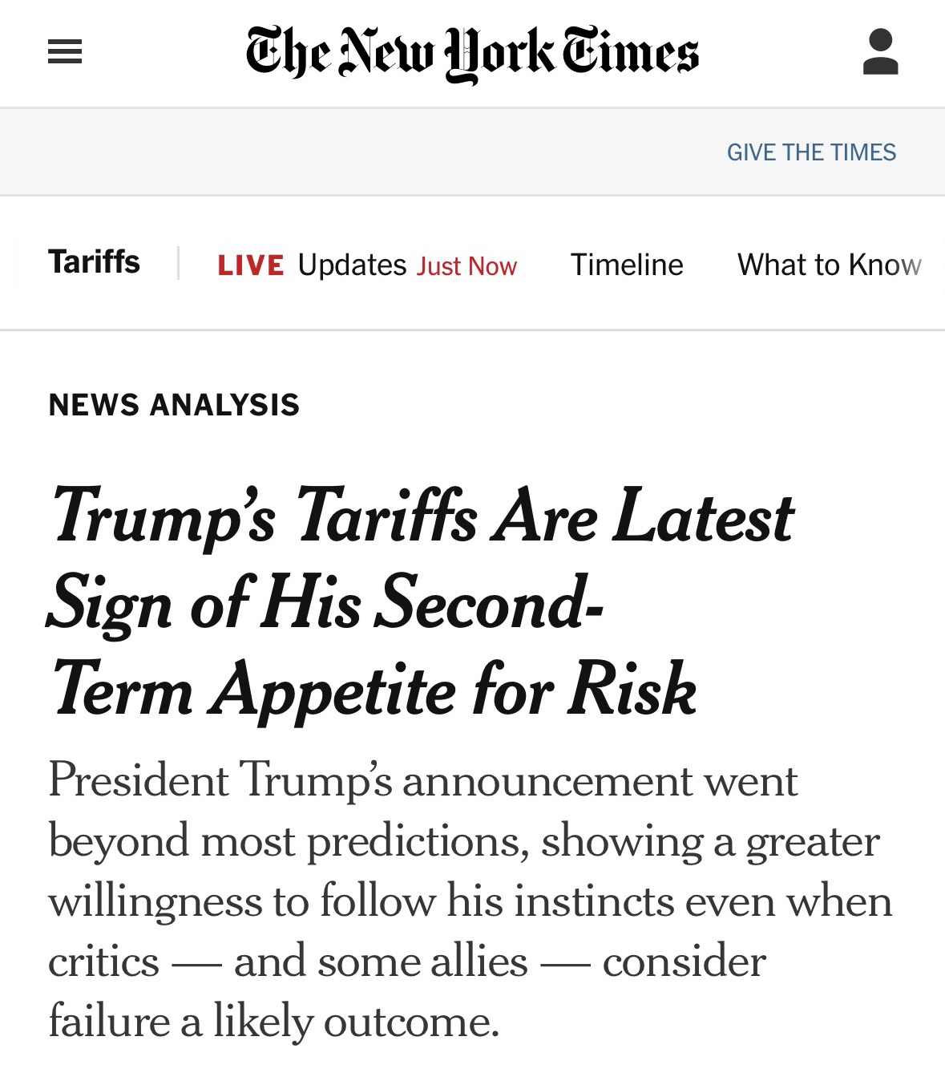Image resolution: width=945 pixels, height=1073 pixels.
Task: Click the News Analysis label
Action: coord(174,405)
